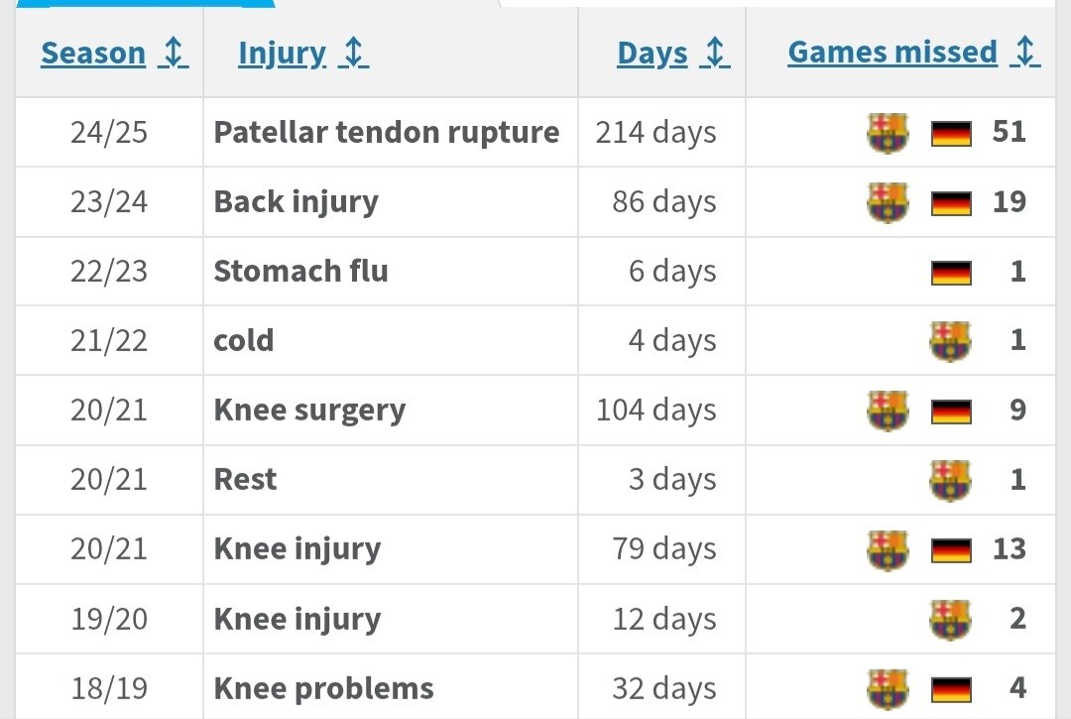Sort table by Days column link

point(652,54)
